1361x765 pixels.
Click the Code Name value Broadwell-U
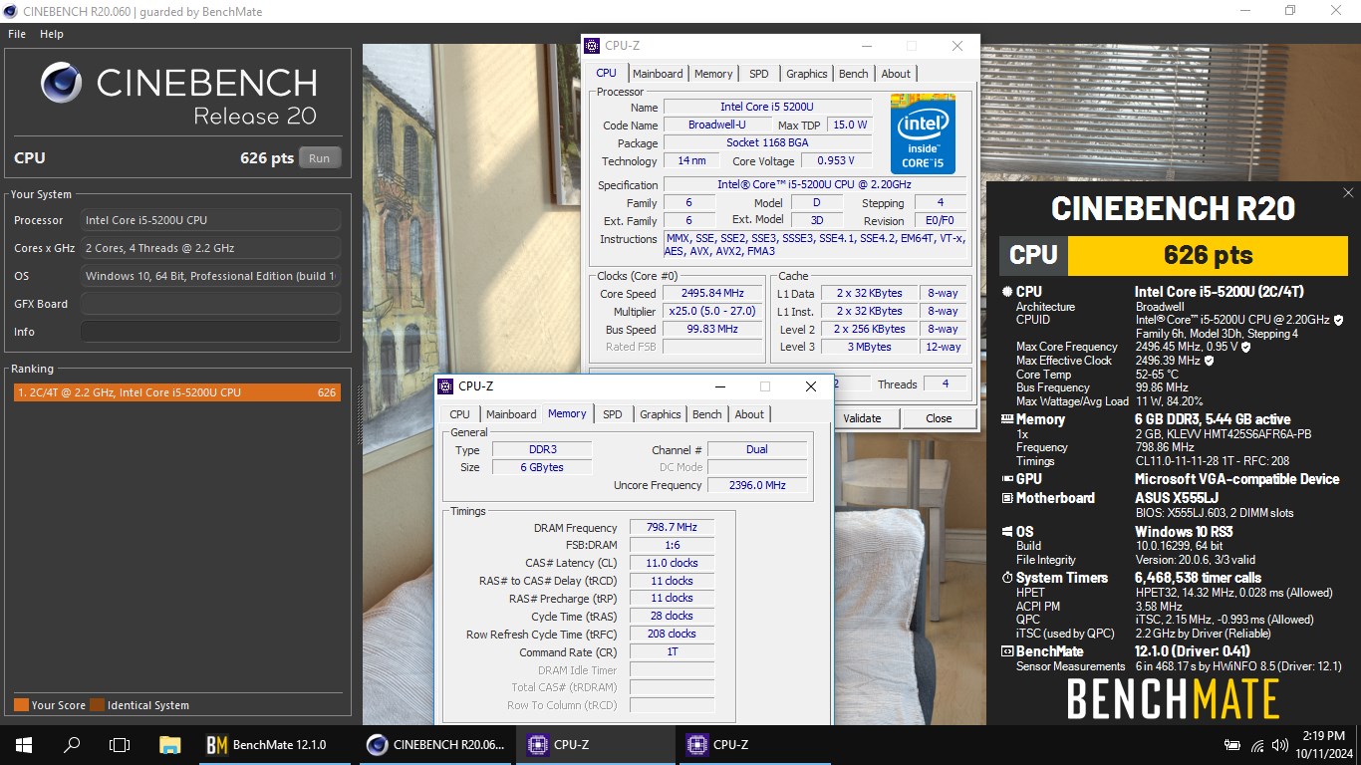pyautogui.click(x=716, y=126)
